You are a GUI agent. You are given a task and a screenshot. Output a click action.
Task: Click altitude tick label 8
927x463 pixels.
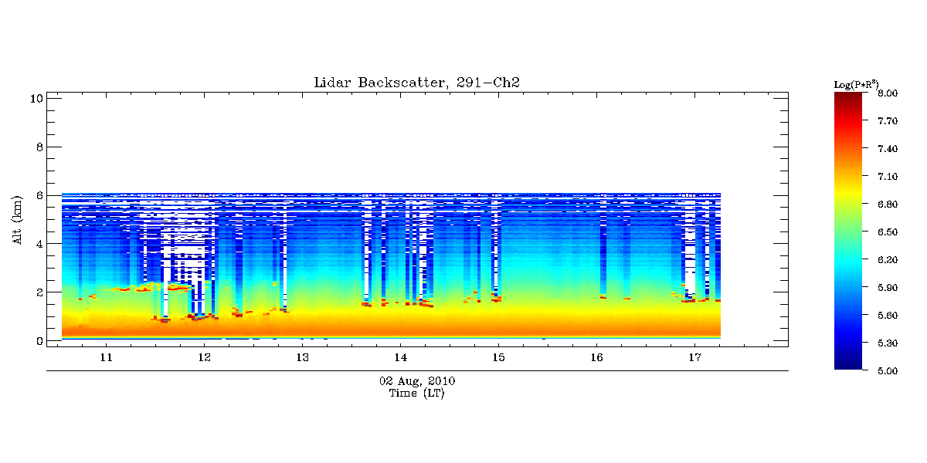(39, 147)
